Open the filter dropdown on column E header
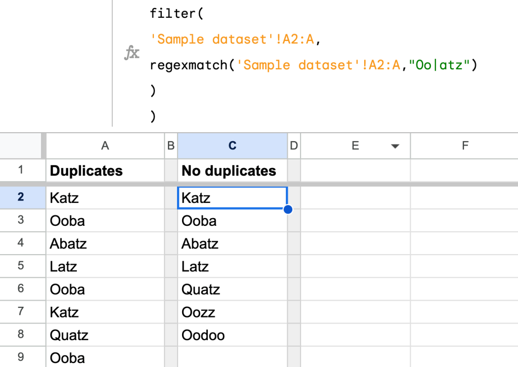The image size is (518, 367). pyautogui.click(x=395, y=146)
